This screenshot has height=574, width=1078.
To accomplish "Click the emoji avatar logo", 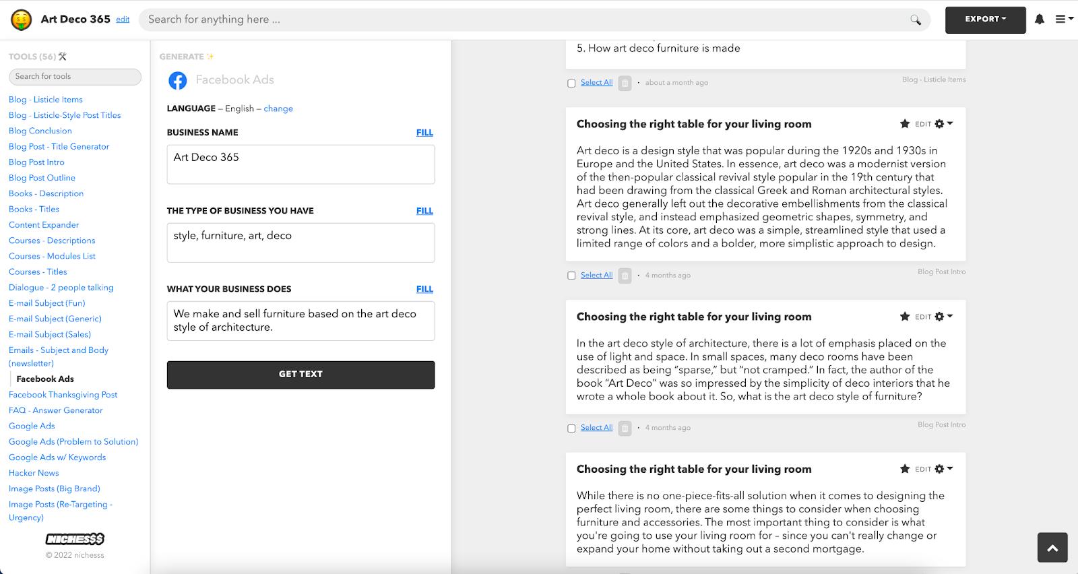I will pos(22,20).
